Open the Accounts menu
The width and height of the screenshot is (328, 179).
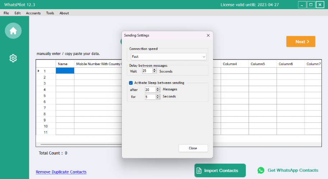point(33,13)
